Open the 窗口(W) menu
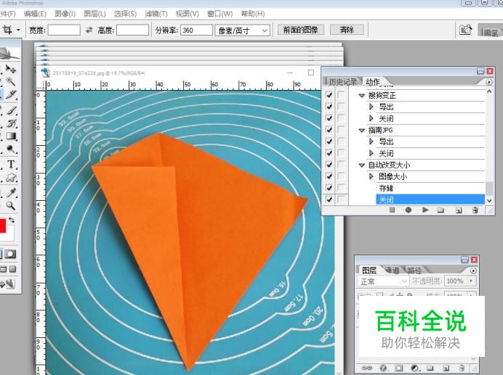This screenshot has height=375, width=503. (x=220, y=14)
